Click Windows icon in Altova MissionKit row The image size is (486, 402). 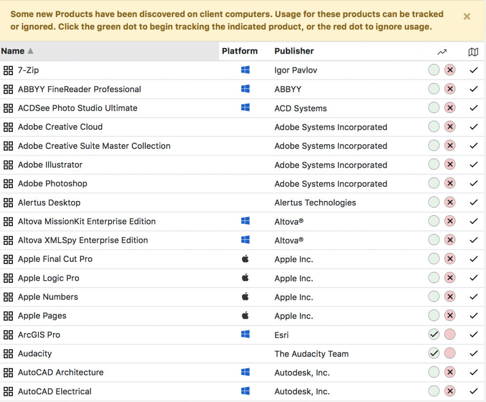click(x=245, y=220)
